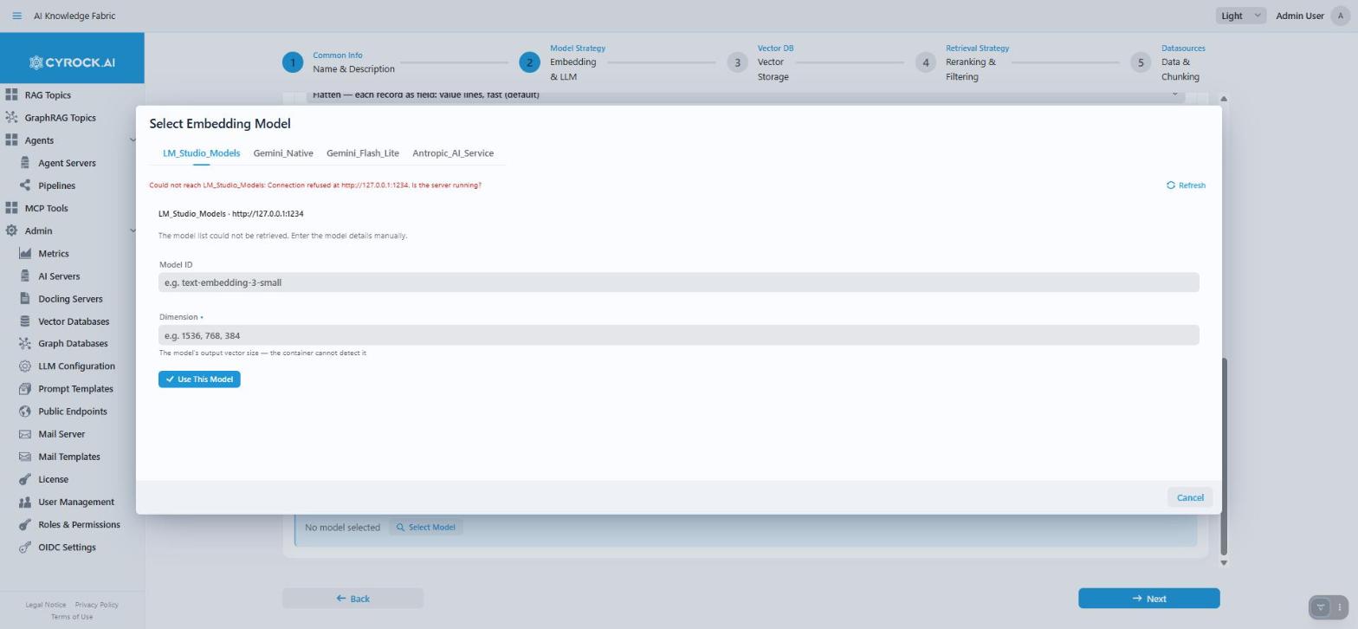The width and height of the screenshot is (1358, 629).
Task: Click the Pipelines share icon
Action: pos(25,185)
